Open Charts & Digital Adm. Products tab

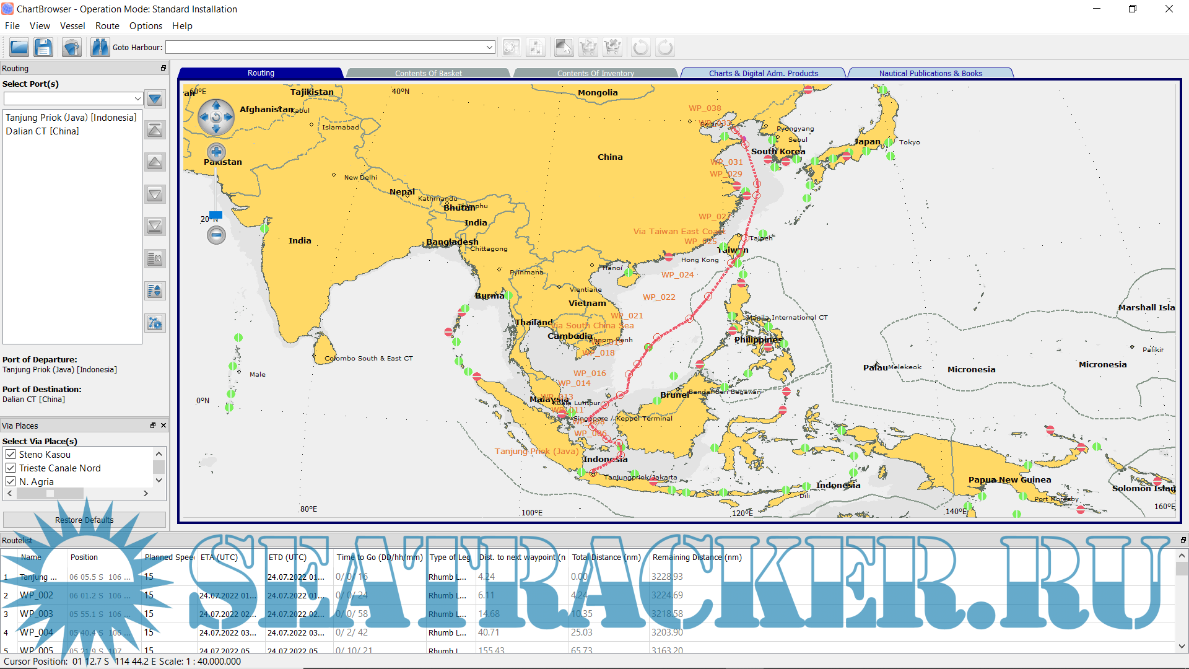pos(763,73)
